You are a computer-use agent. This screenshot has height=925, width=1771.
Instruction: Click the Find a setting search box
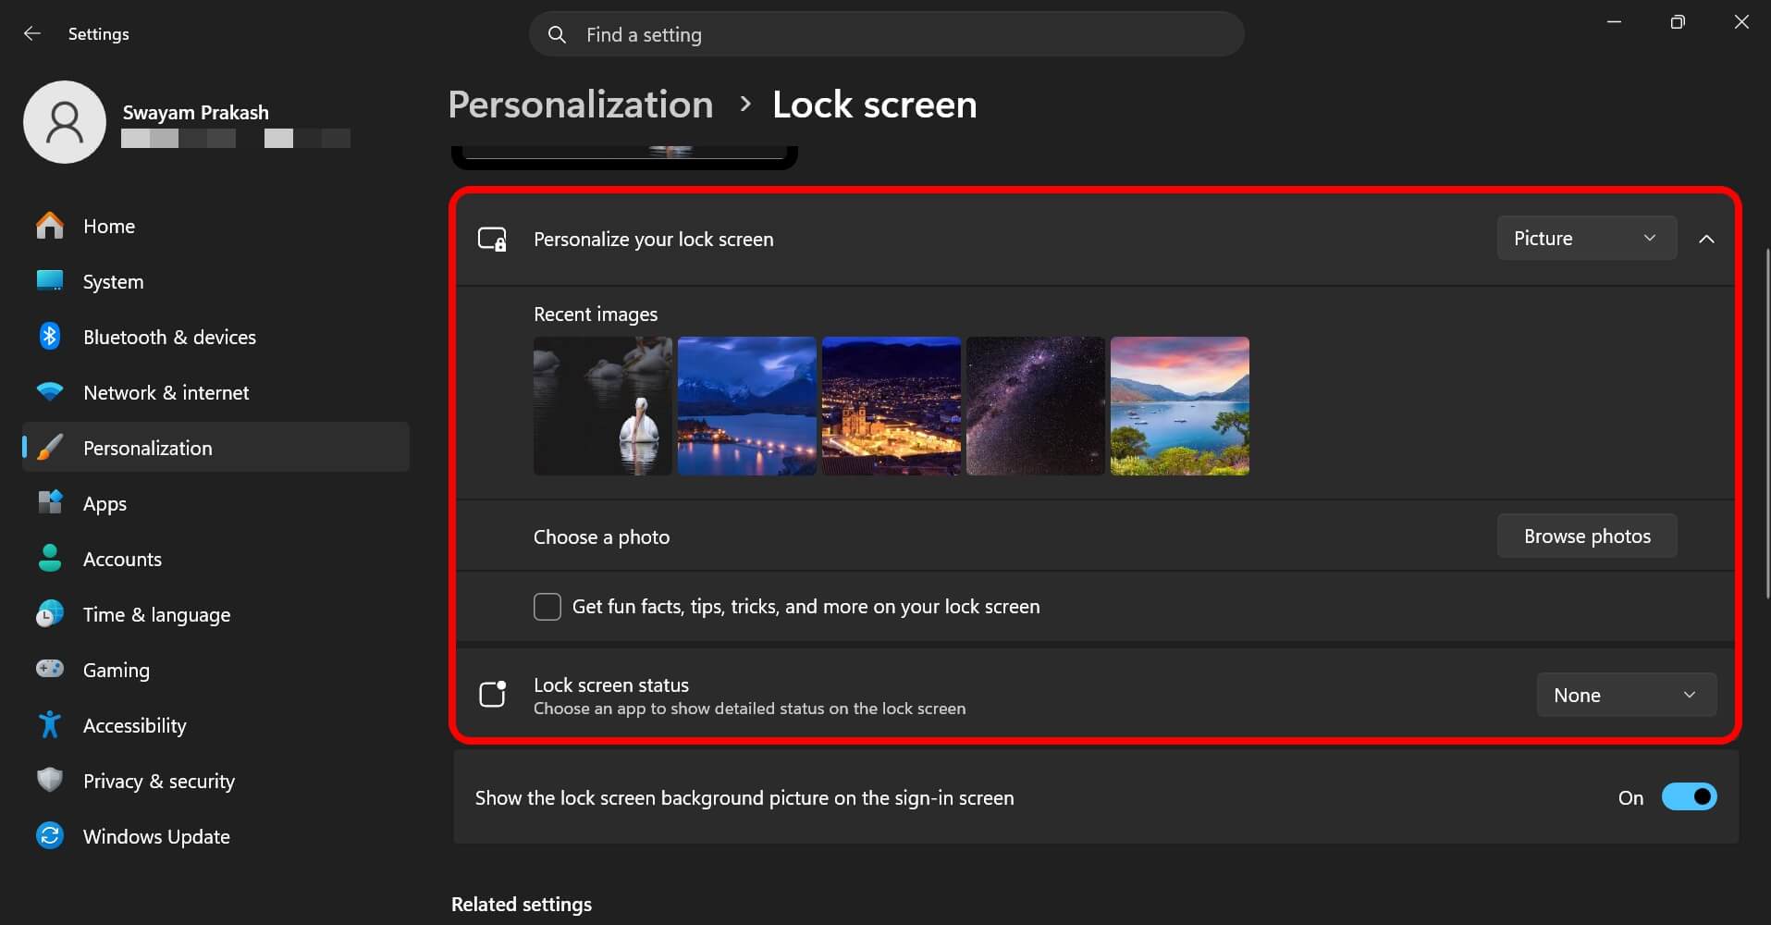(x=885, y=33)
